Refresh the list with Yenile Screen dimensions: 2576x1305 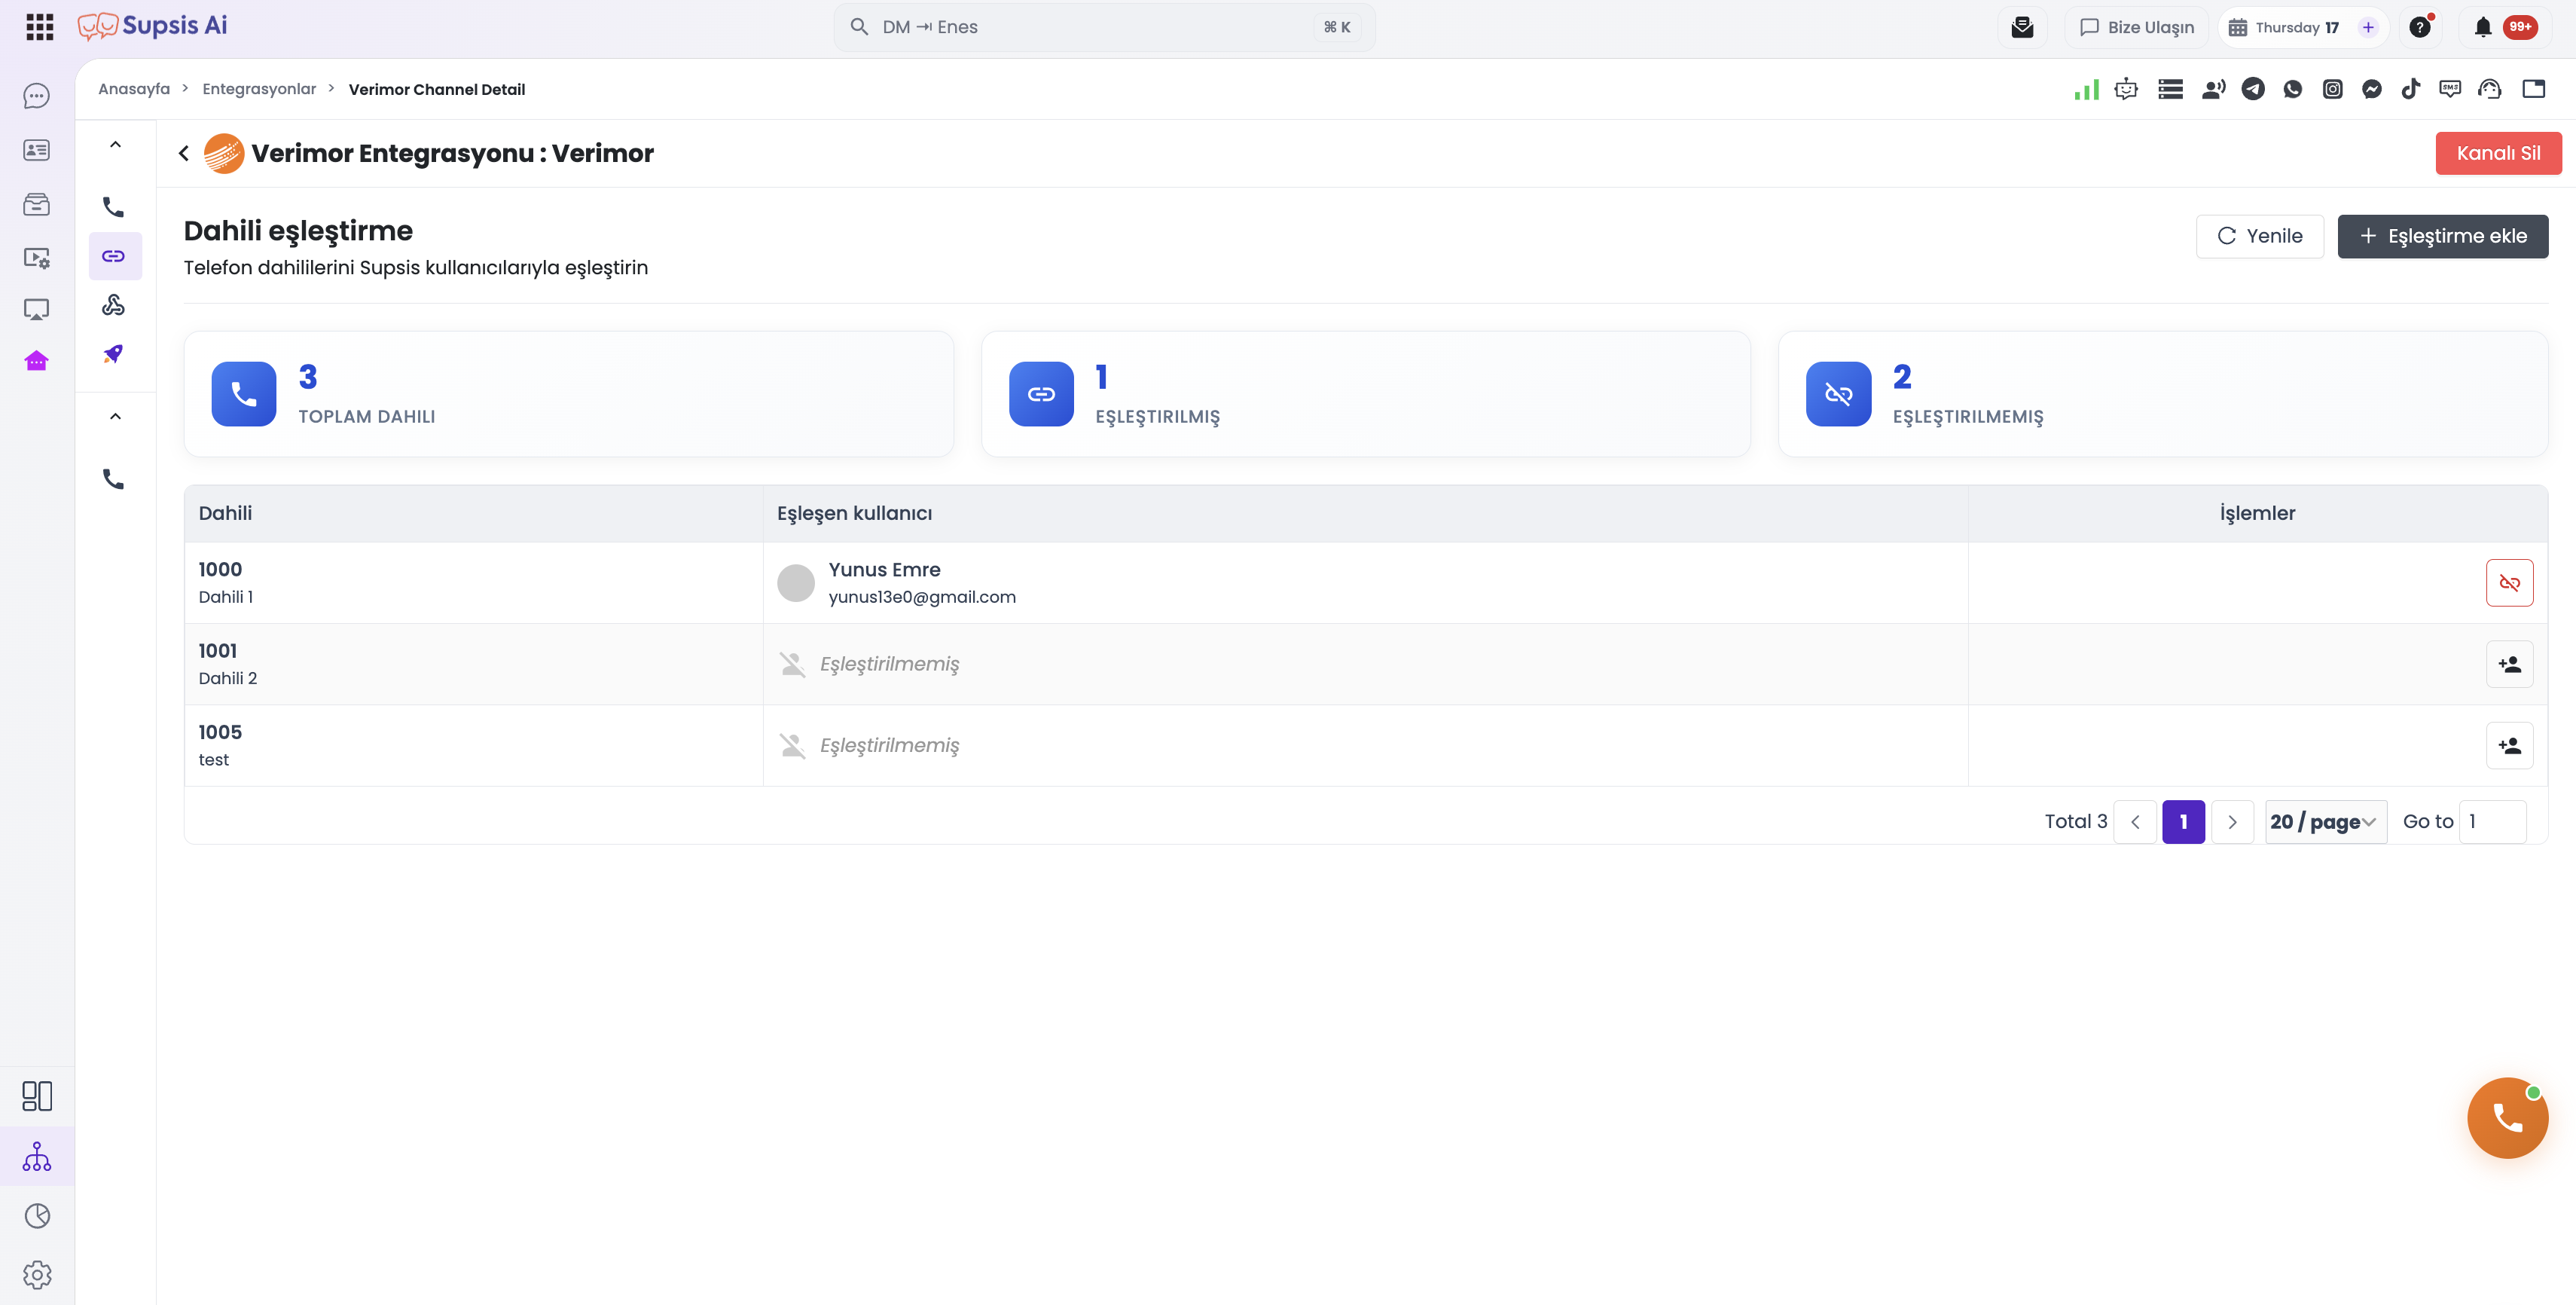[x=2260, y=236]
